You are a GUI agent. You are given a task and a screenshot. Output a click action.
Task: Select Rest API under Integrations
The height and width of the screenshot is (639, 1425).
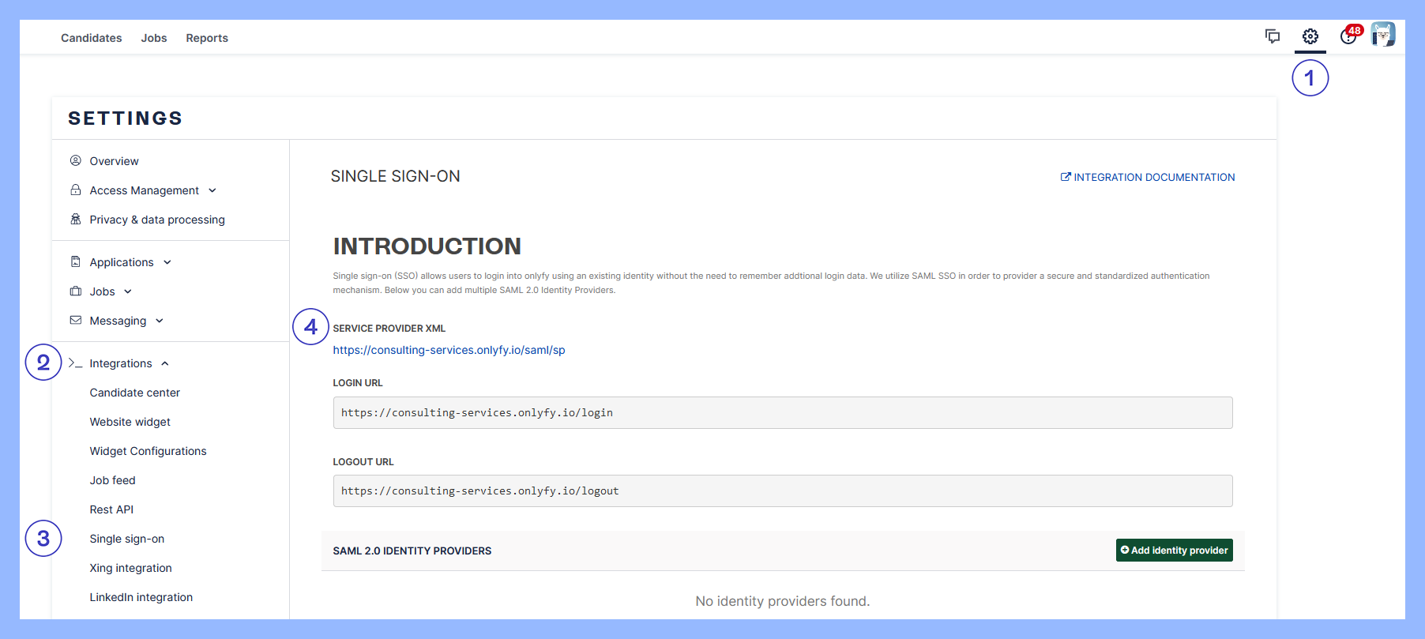[111, 509]
